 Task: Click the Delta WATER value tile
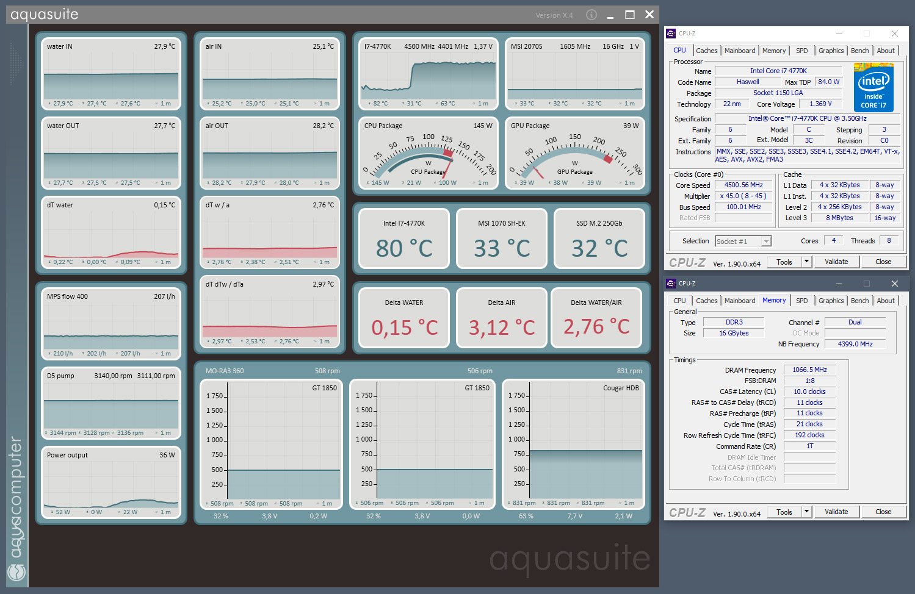404,318
